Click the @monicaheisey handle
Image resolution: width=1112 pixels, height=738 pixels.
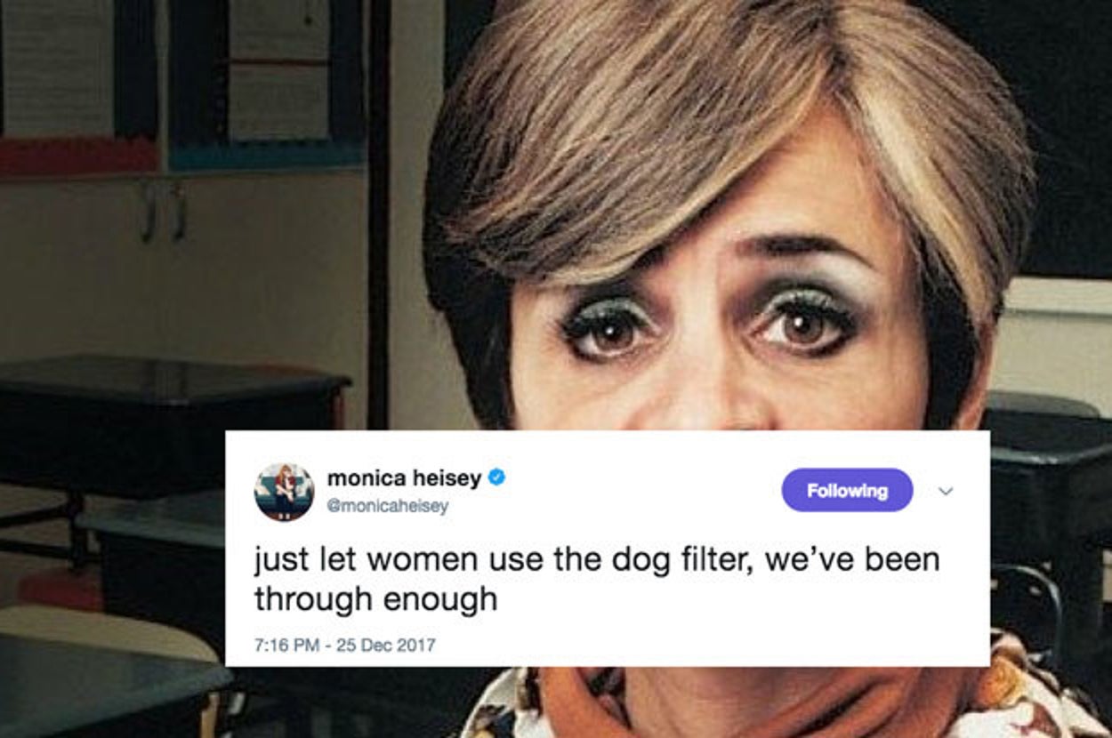pos(388,505)
